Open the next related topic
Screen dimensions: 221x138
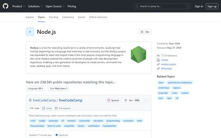point(161,98)
